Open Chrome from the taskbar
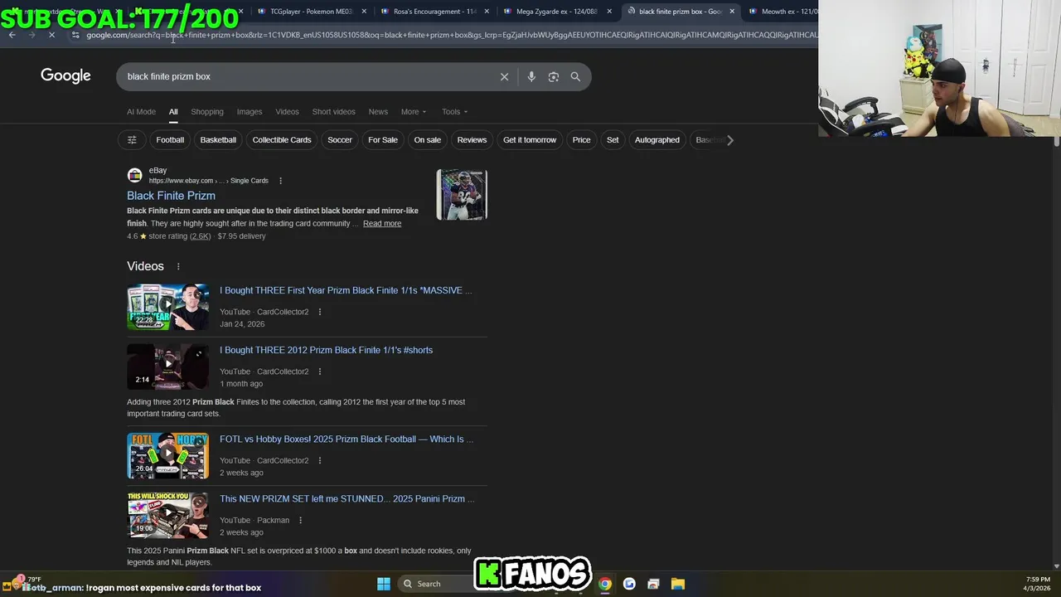This screenshot has width=1061, height=597. 605,584
